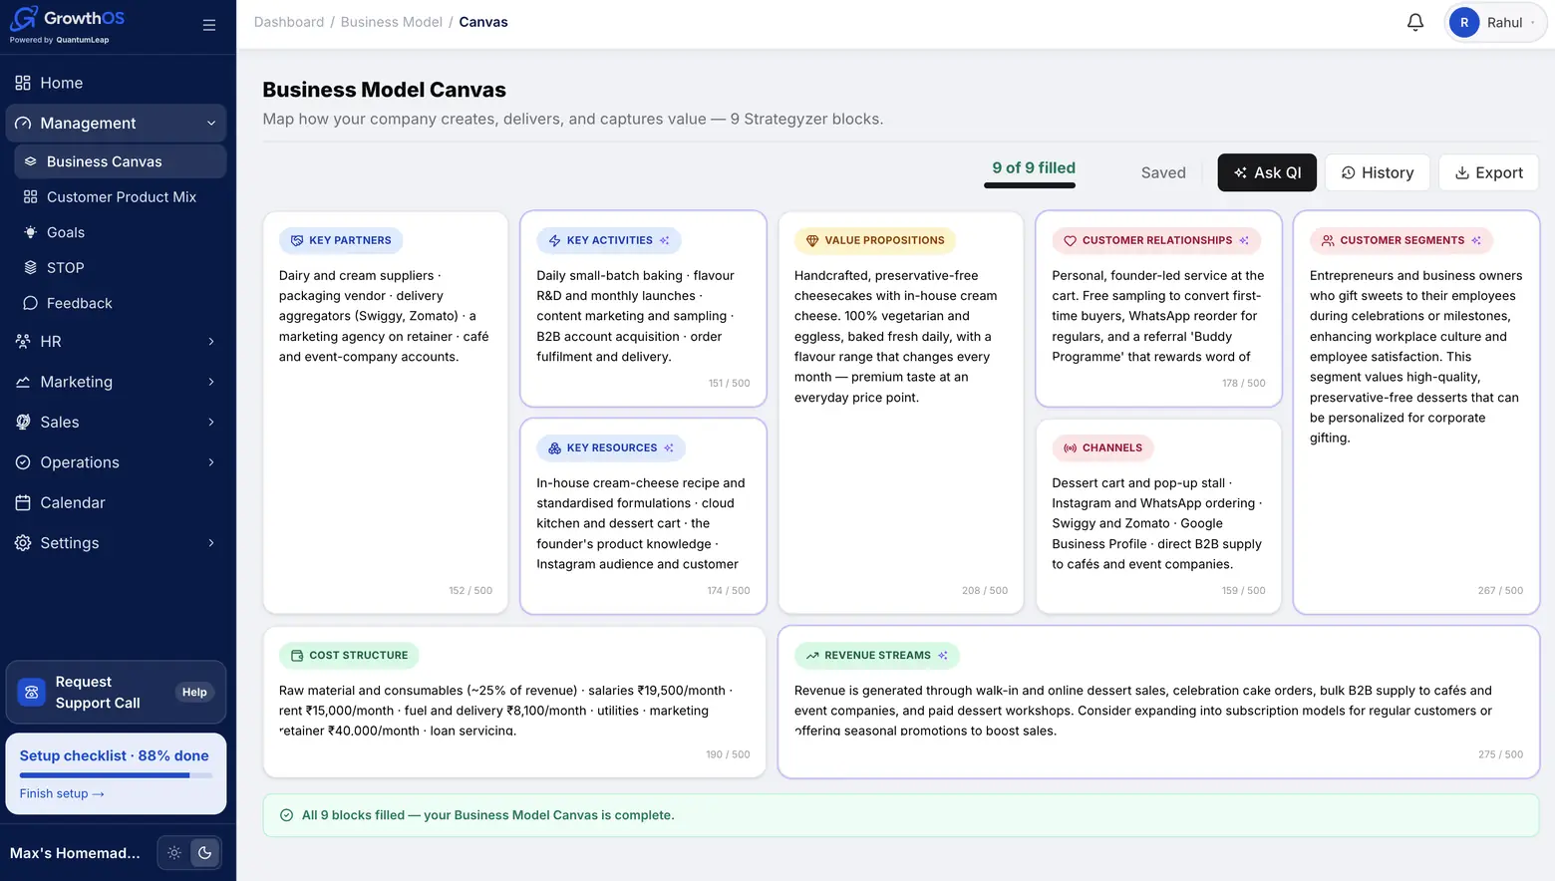1555x881 pixels.
Task: Open the Feedback page
Action: (120, 303)
